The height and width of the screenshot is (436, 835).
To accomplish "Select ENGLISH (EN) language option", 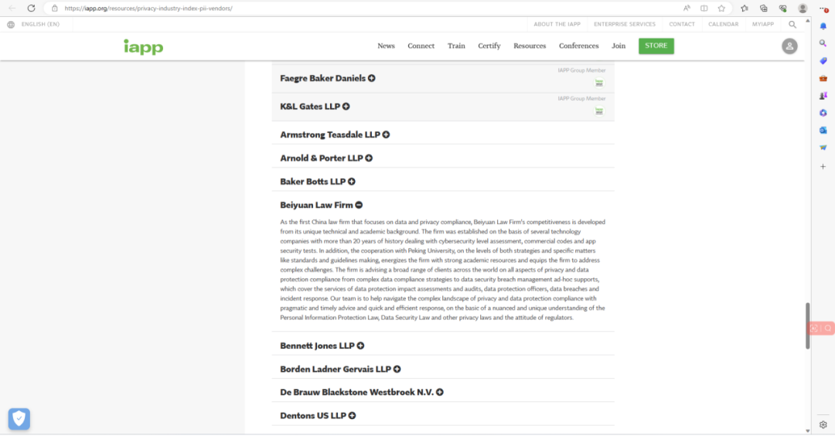I will coord(40,25).
